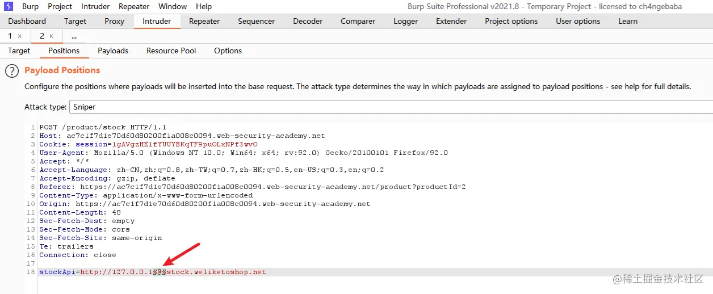The image size is (713, 294).
Task: Click the Accept-Encoding header line
Action: pos(107,178)
